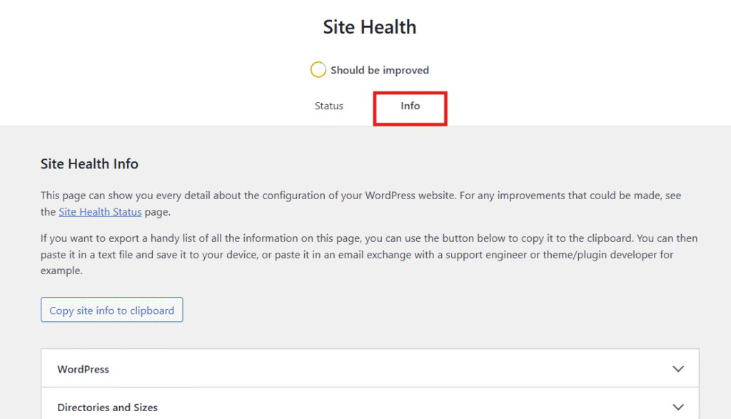
Task: Select the Info tab
Action: 410,106
